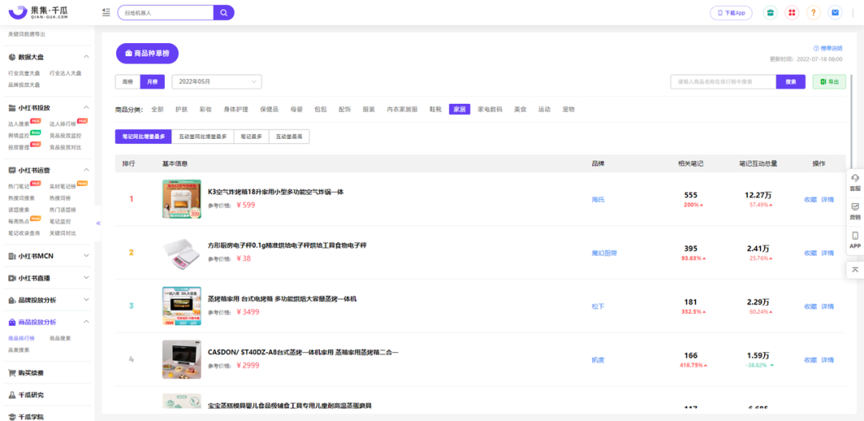Click the green 导出 export button
The image size is (864, 421).
click(829, 81)
